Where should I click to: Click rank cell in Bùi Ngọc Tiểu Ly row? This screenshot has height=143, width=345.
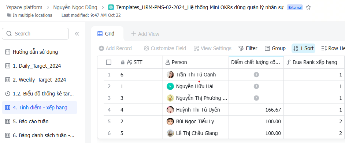pyautogui.click(x=314, y=121)
